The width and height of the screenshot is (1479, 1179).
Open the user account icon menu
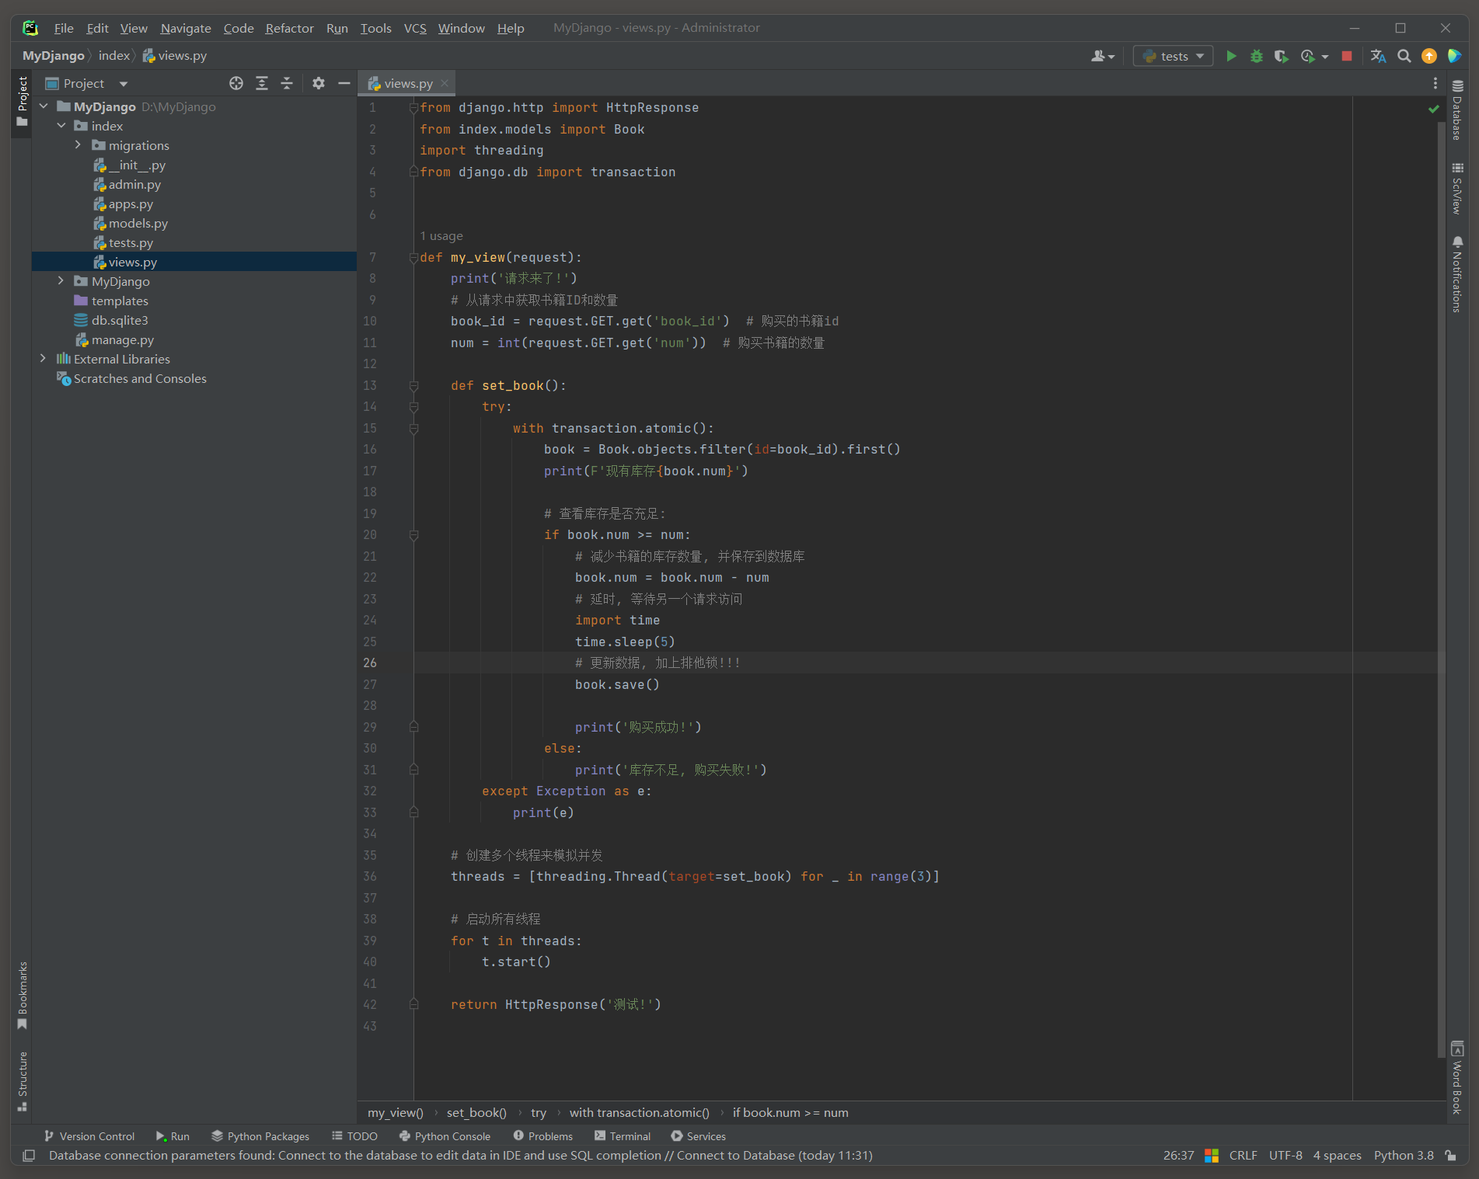pyautogui.click(x=1103, y=56)
